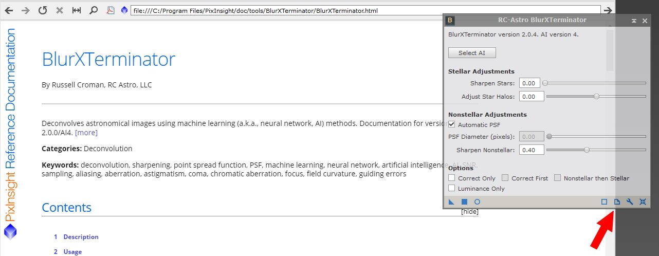Click the documentation file URL address field
Screen dimensions: 659x256
365,10
